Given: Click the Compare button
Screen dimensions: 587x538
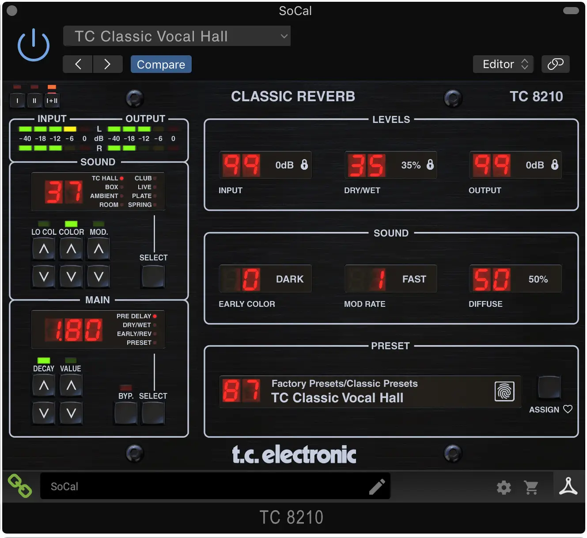Looking at the screenshot, I should pos(161,64).
